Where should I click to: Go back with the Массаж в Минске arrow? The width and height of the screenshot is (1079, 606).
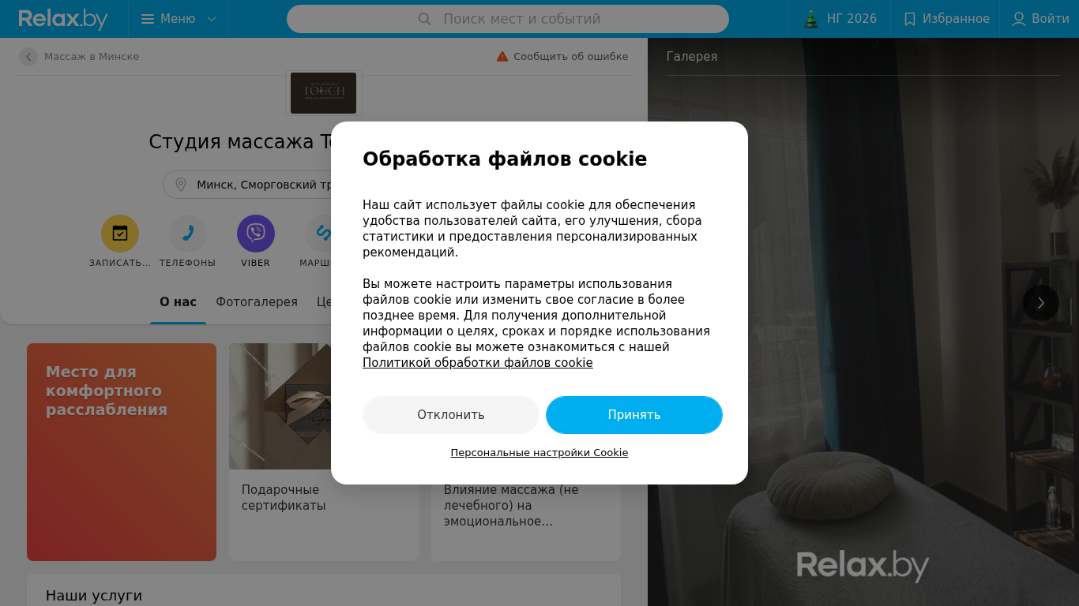(x=28, y=57)
